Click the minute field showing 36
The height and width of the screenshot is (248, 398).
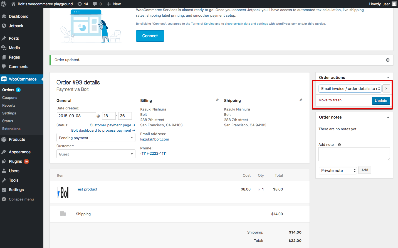pyautogui.click(x=125, y=116)
